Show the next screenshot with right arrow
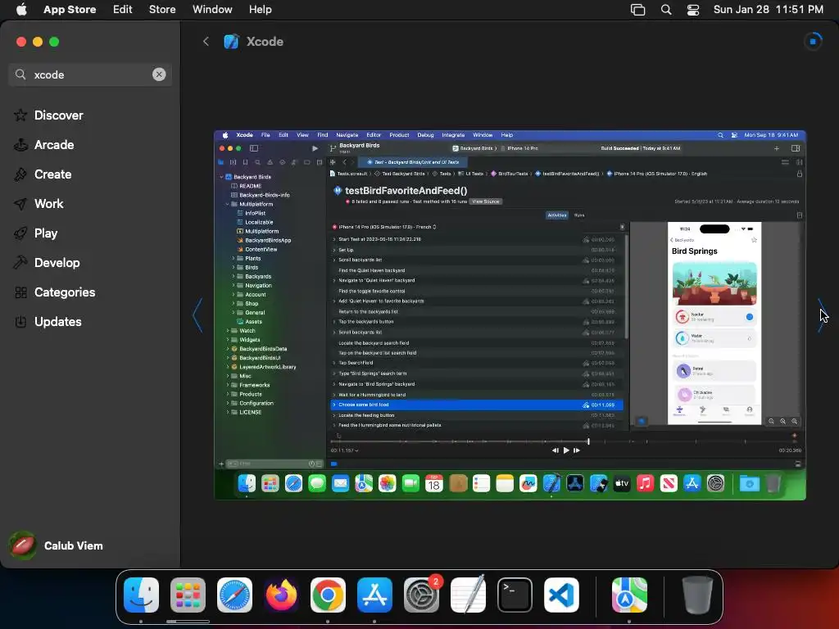The width and height of the screenshot is (839, 629). pos(821,315)
